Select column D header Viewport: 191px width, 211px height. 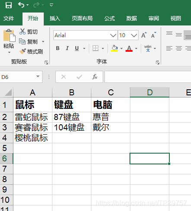point(149,92)
